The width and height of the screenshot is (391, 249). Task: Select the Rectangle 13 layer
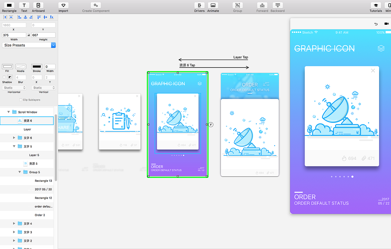(27, 181)
